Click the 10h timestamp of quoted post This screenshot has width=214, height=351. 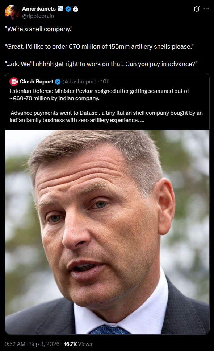point(105,82)
